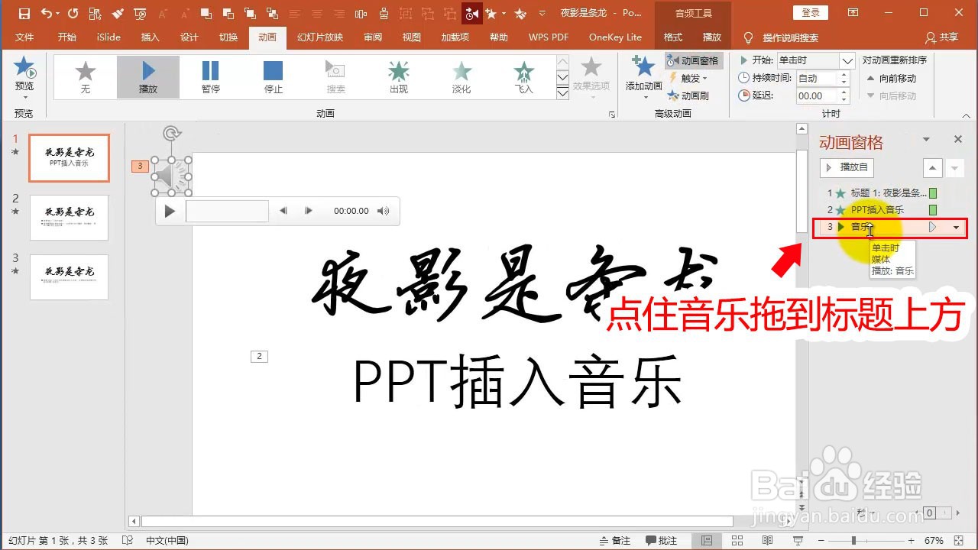Select the Play media animation
The image size is (978, 550).
(148, 77)
